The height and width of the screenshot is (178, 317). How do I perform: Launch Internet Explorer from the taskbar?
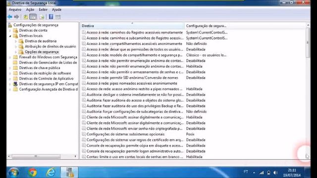click(51, 173)
